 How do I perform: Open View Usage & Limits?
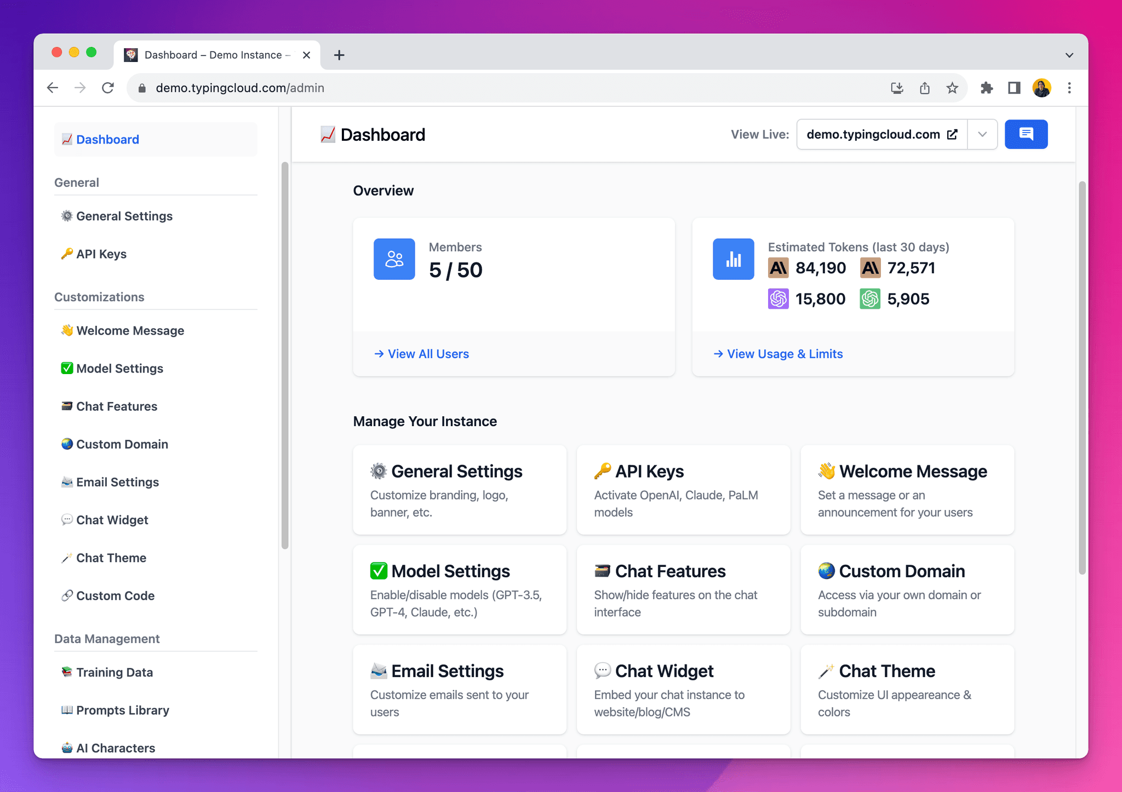pyautogui.click(x=778, y=354)
